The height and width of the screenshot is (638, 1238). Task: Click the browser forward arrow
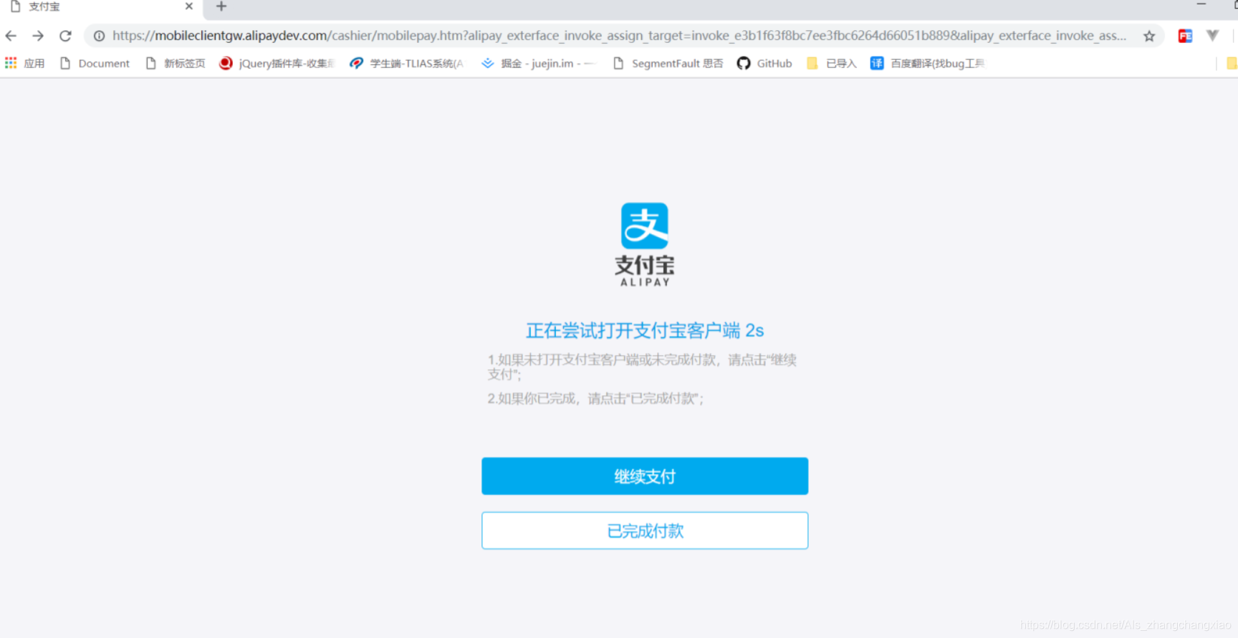tap(38, 36)
